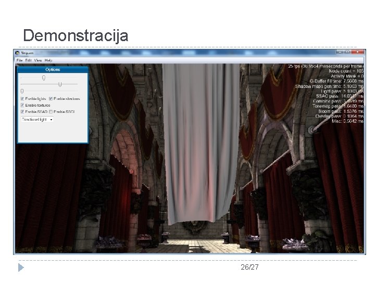Image resolution: width=375 pixels, height=281 pixels.
Task: Toggle the Enable lights checkbox
Action: click(x=22, y=99)
